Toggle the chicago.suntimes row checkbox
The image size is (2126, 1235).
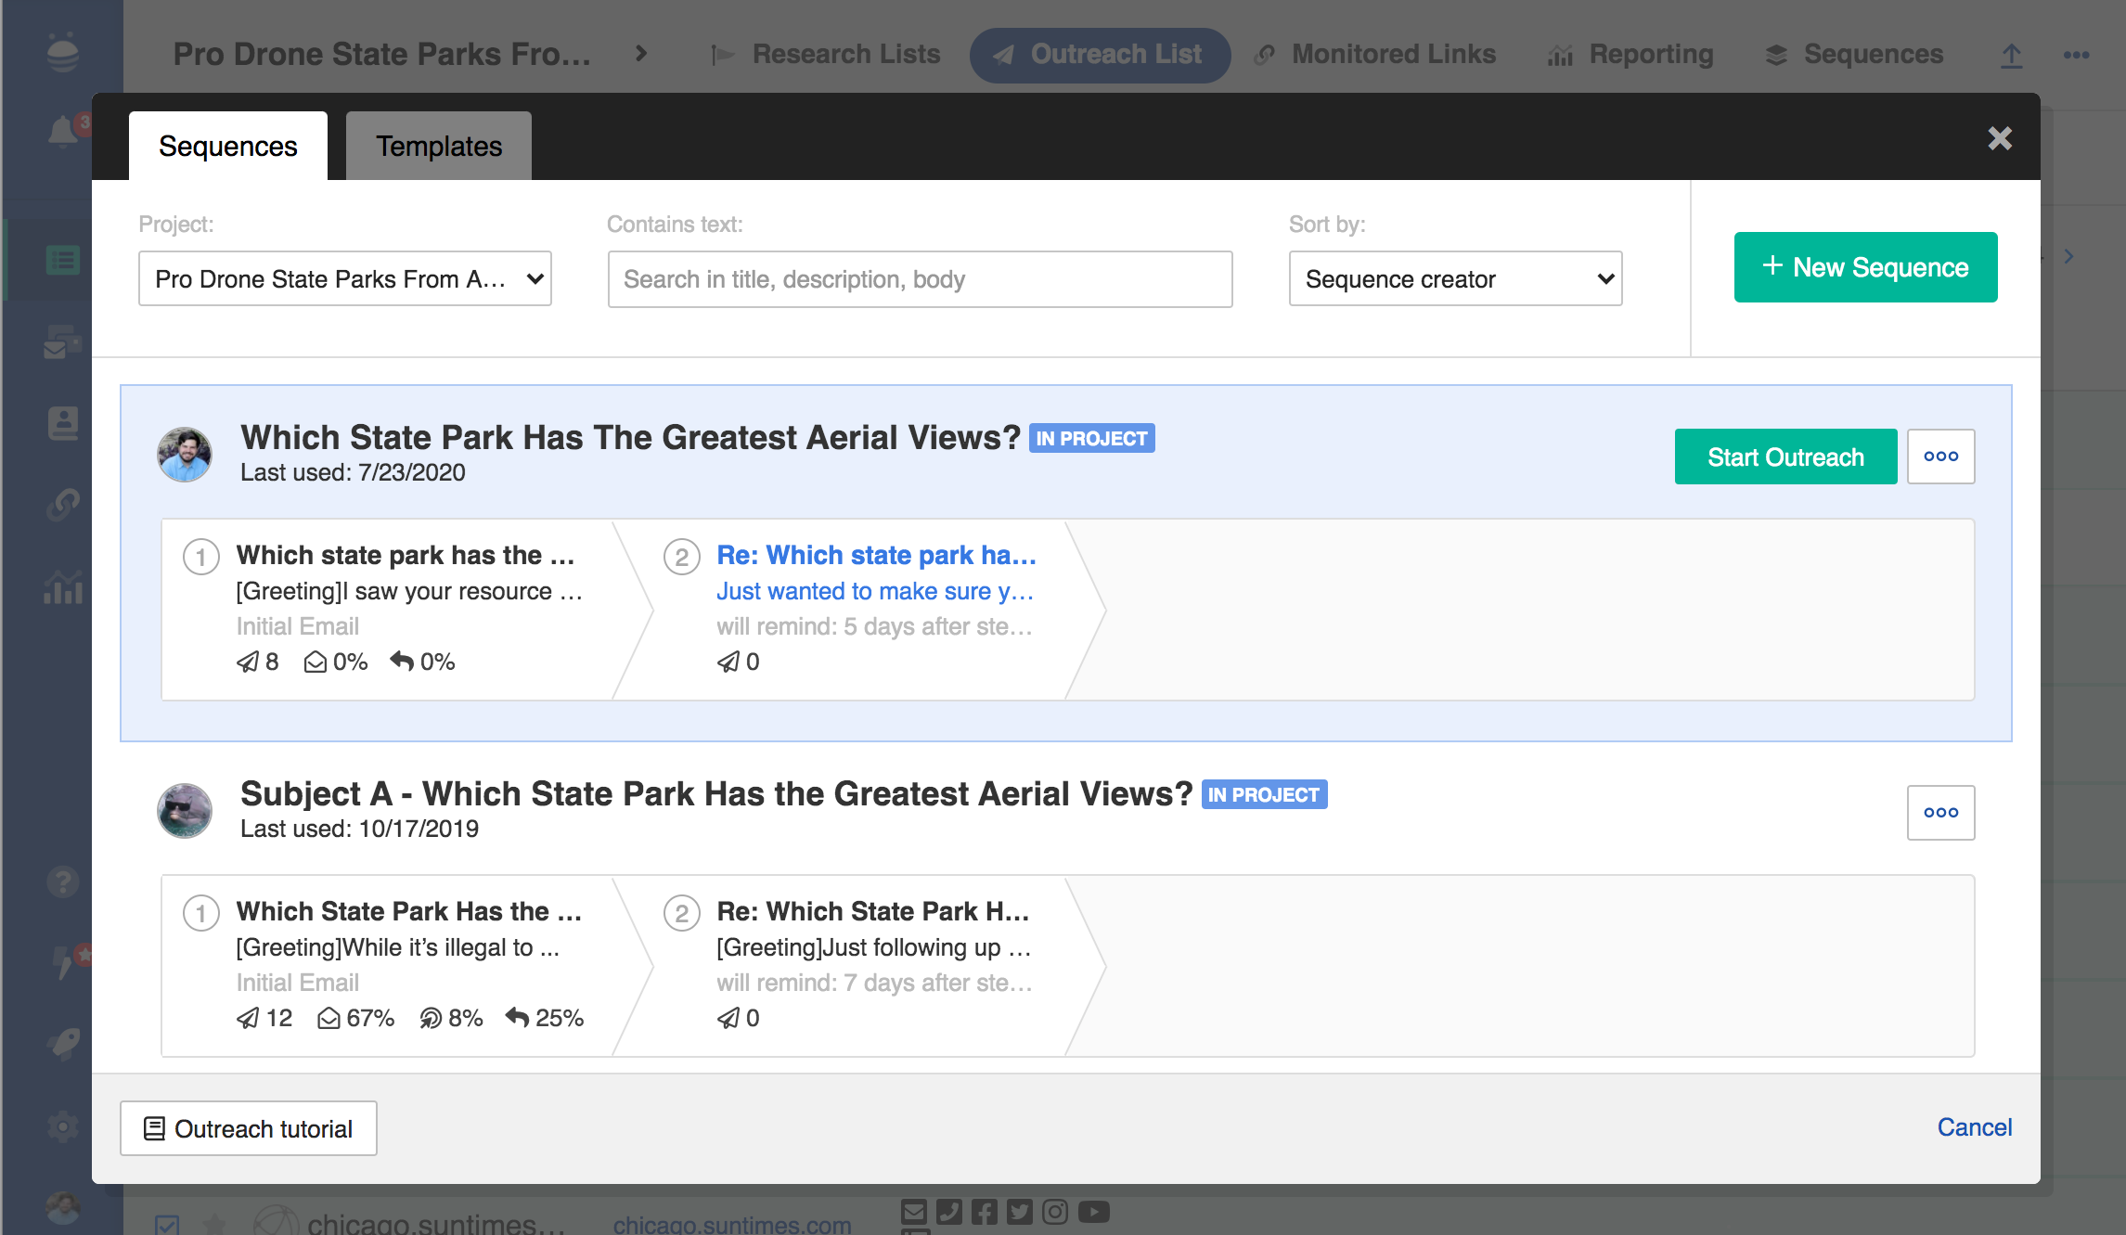(x=168, y=1225)
